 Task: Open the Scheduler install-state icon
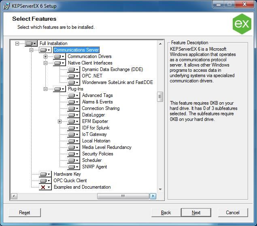pyautogui.click(x=74, y=160)
